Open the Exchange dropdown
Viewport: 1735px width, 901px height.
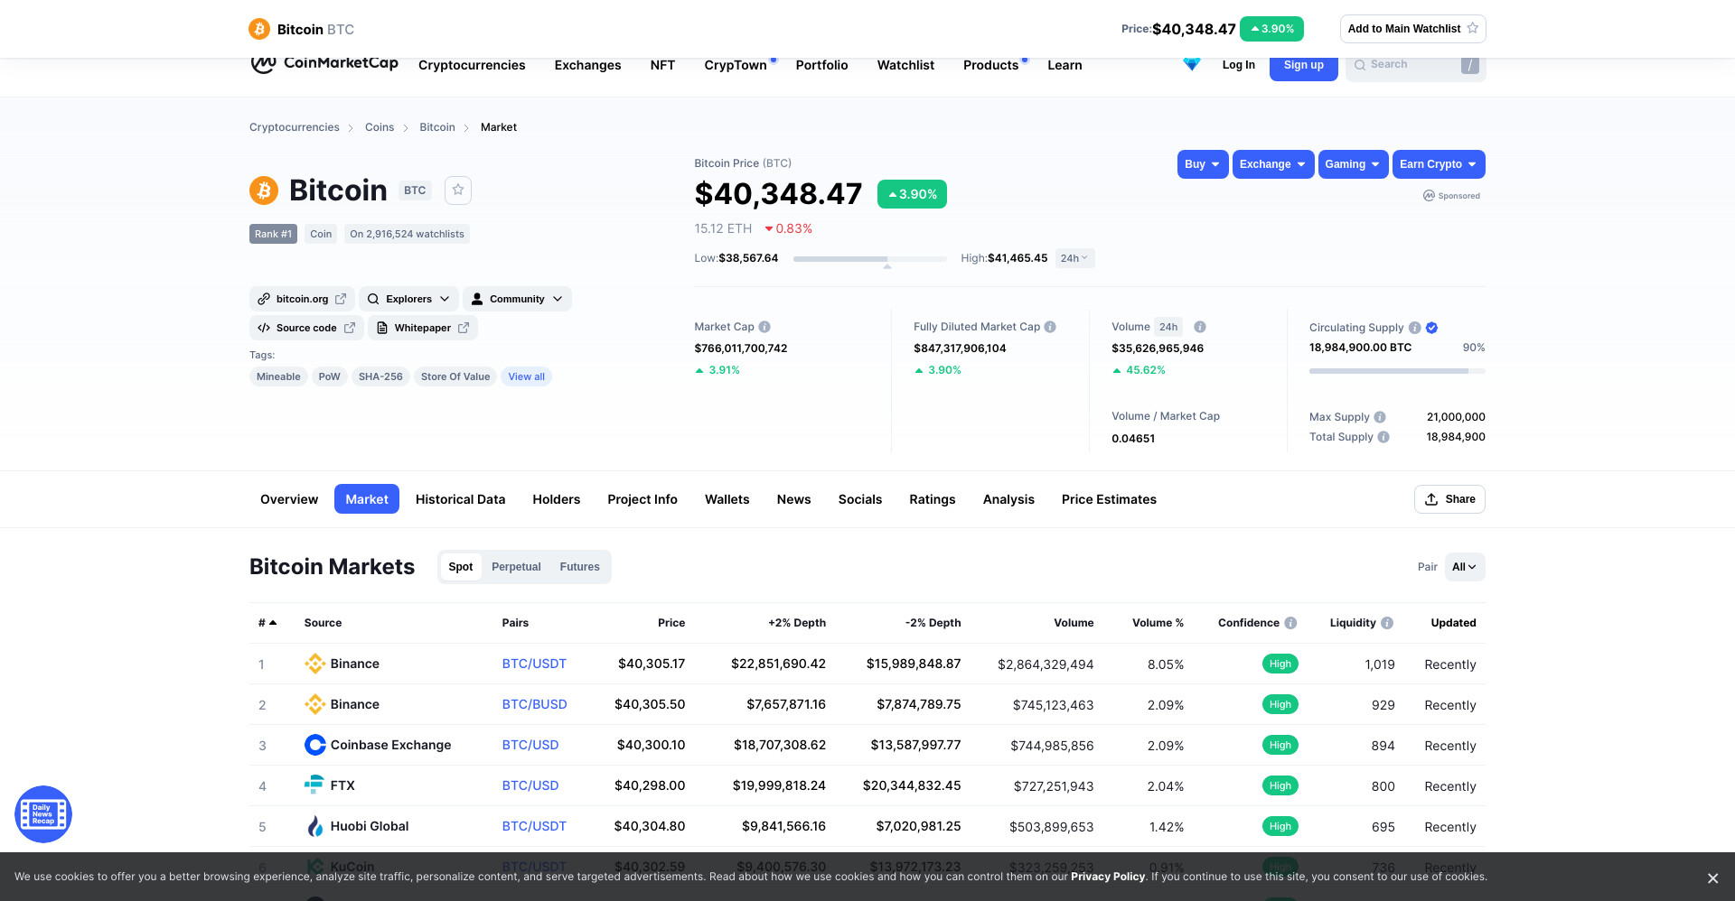pos(1273,164)
